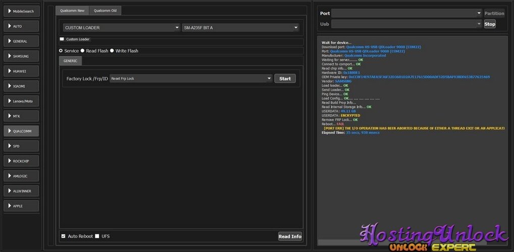This screenshot has width=514, height=252.
Task: Switch to the Qualcomm New tab
Action: (x=72, y=11)
